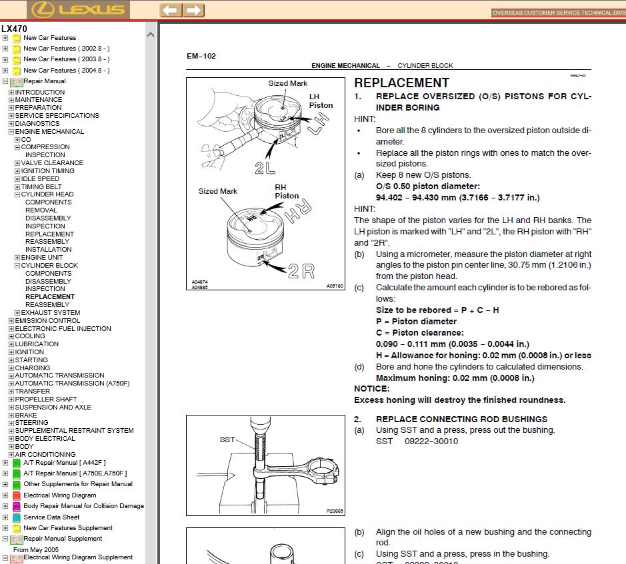Expand the Electrical Wiring Diagram book node
The width and height of the screenshot is (626, 564).
(x=5, y=495)
